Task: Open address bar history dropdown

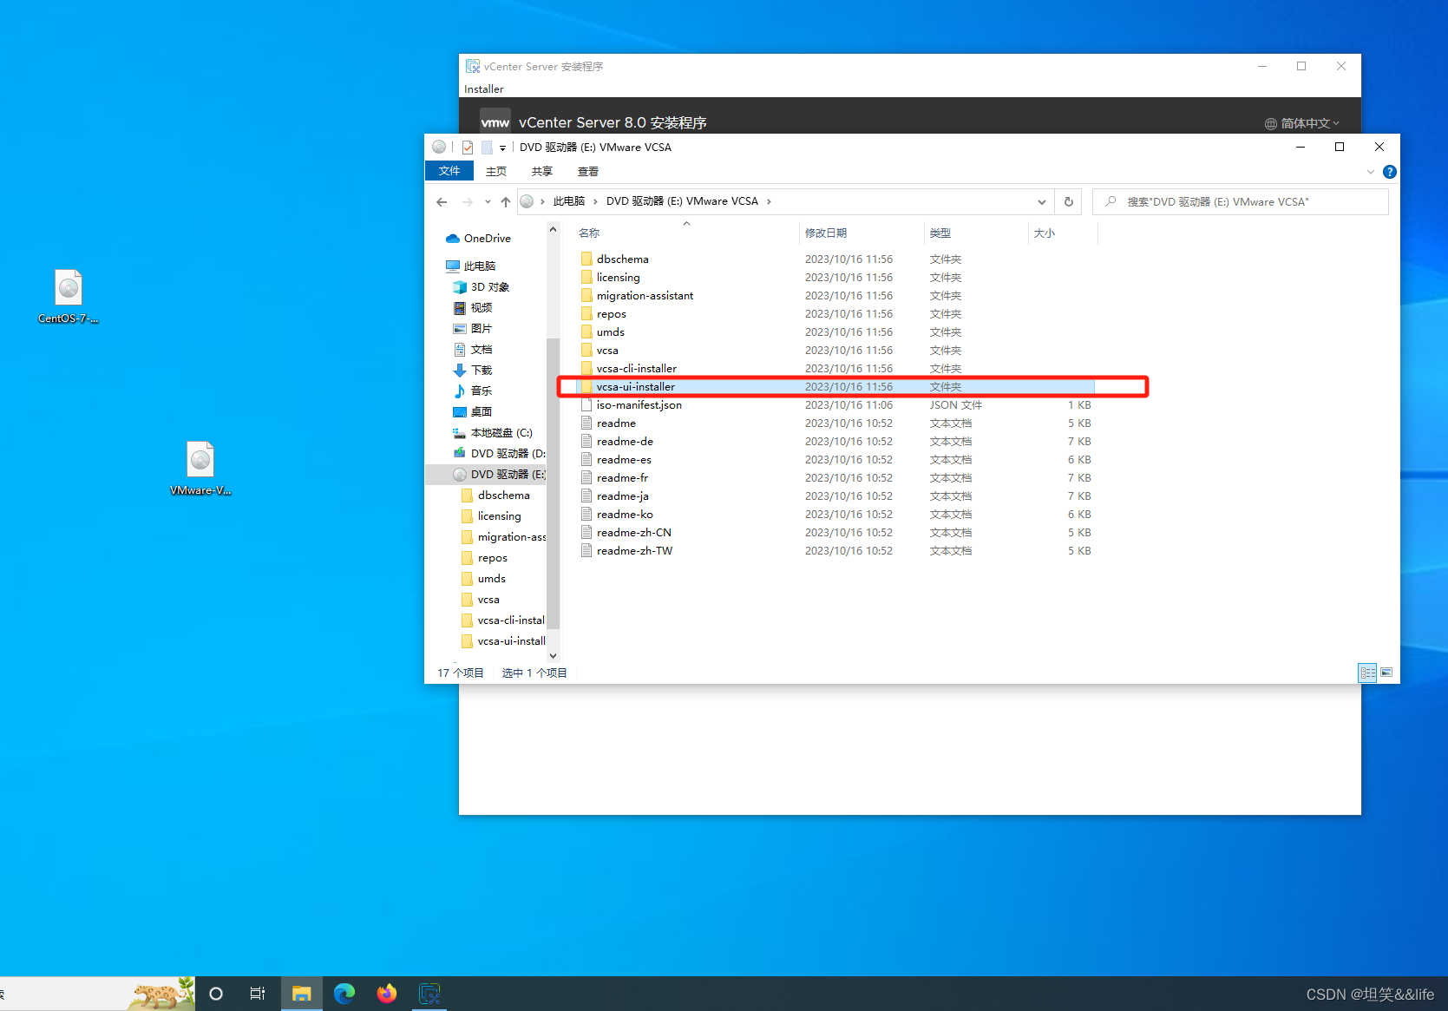Action: pos(1042,202)
